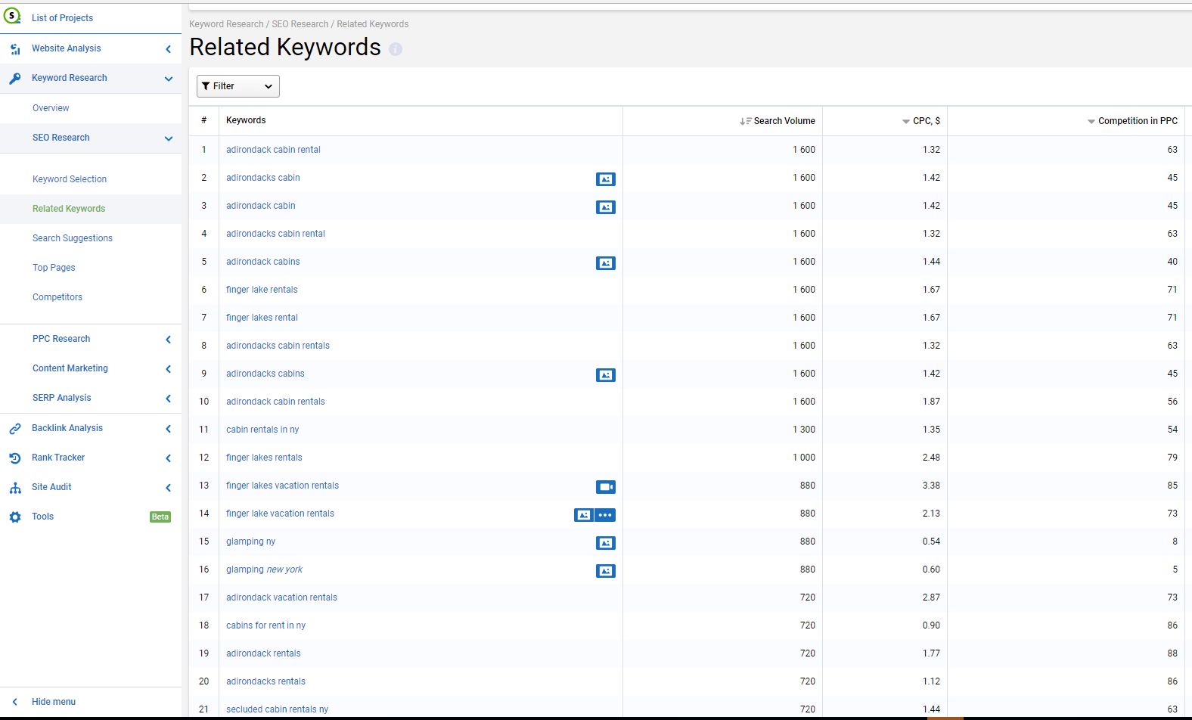Click Keyword Research breadcrumb link

pyautogui.click(x=226, y=24)
